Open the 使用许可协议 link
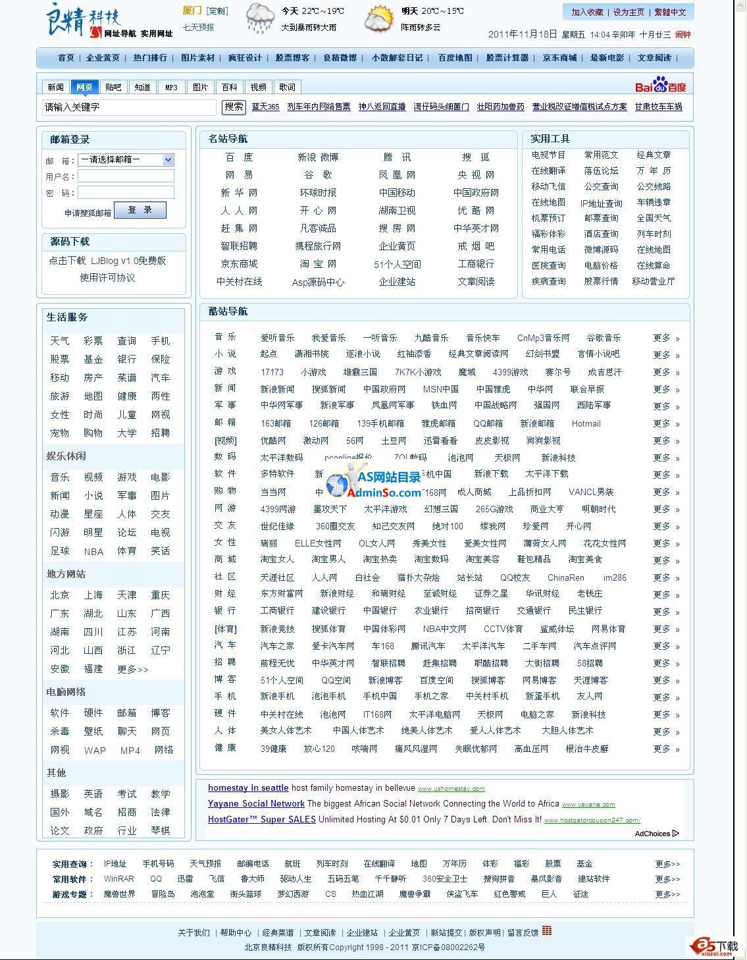This screenshot has width=747, height=960. [107, 278]
